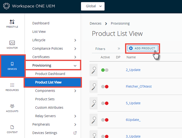Open Product Dashboard menu item

pyautogui.click(x=50, y=74)
